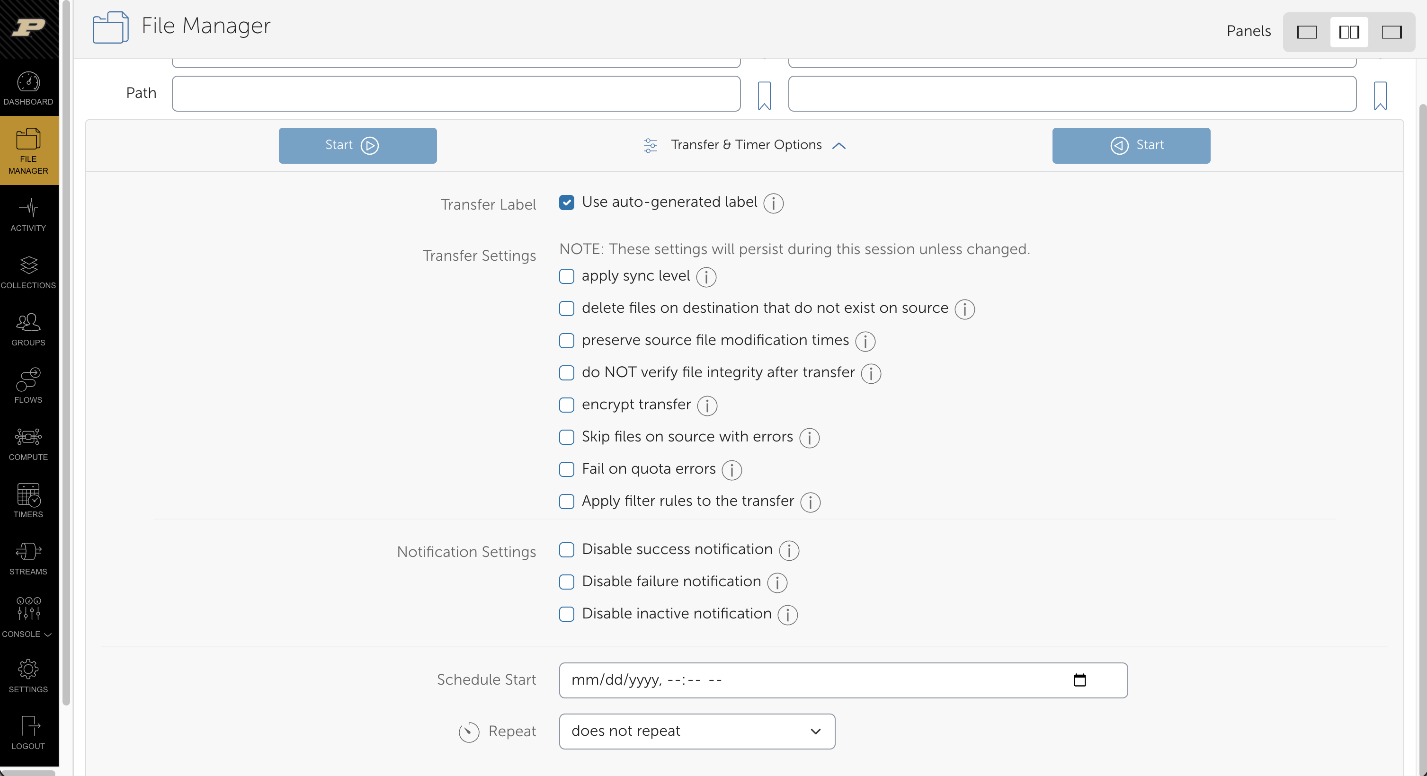The height and width of the screenshot is (776, 1427).
Task: Check Skip files on source with errors
Action: (x=567, y=437)
